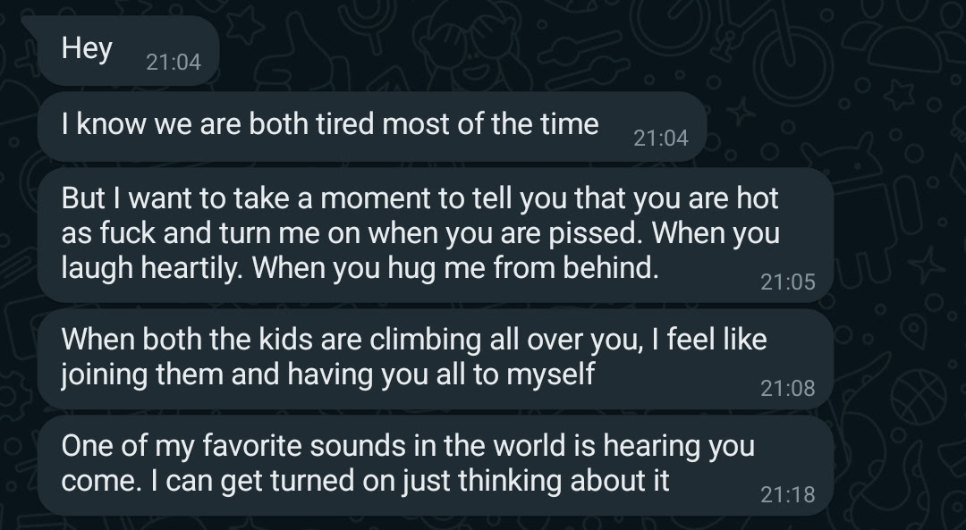Select the 21:05 timestamp
The height and width of the screenshot is (530, 966).
point(787,281)
